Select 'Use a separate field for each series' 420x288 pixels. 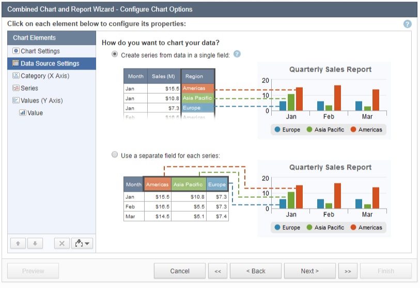tap(115, 155)
